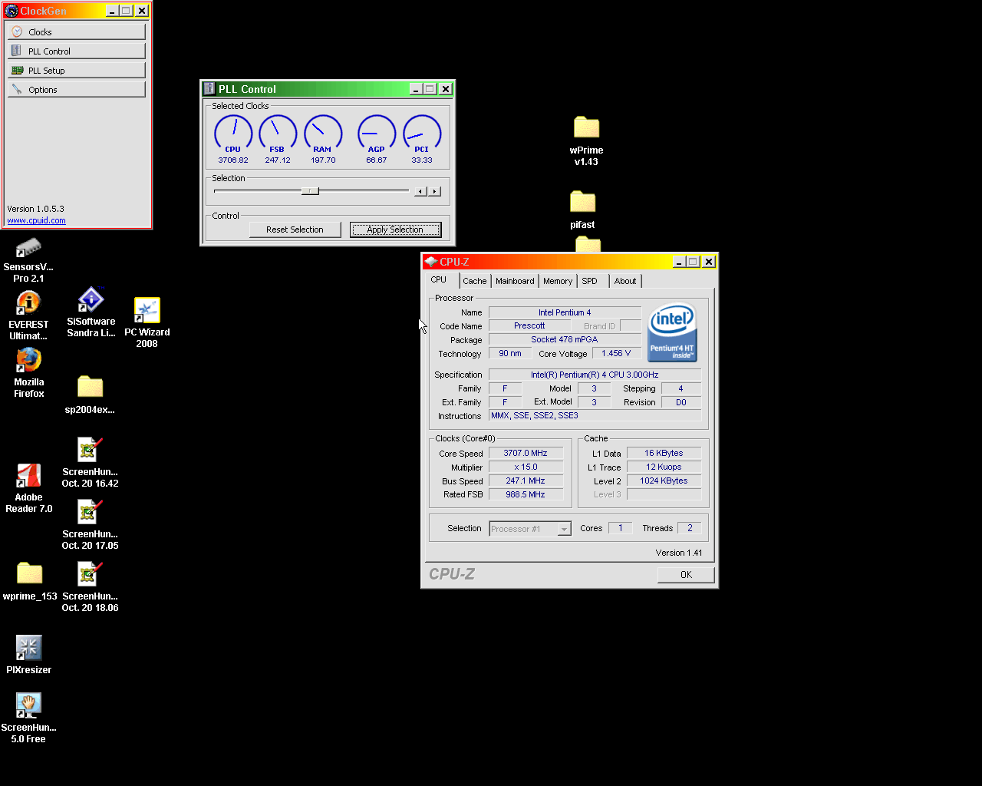Image resolution: width=982 pixels, height=786 pixels.
Task: Click Reset Selection in PLL Control
Action: click(295, 230)
